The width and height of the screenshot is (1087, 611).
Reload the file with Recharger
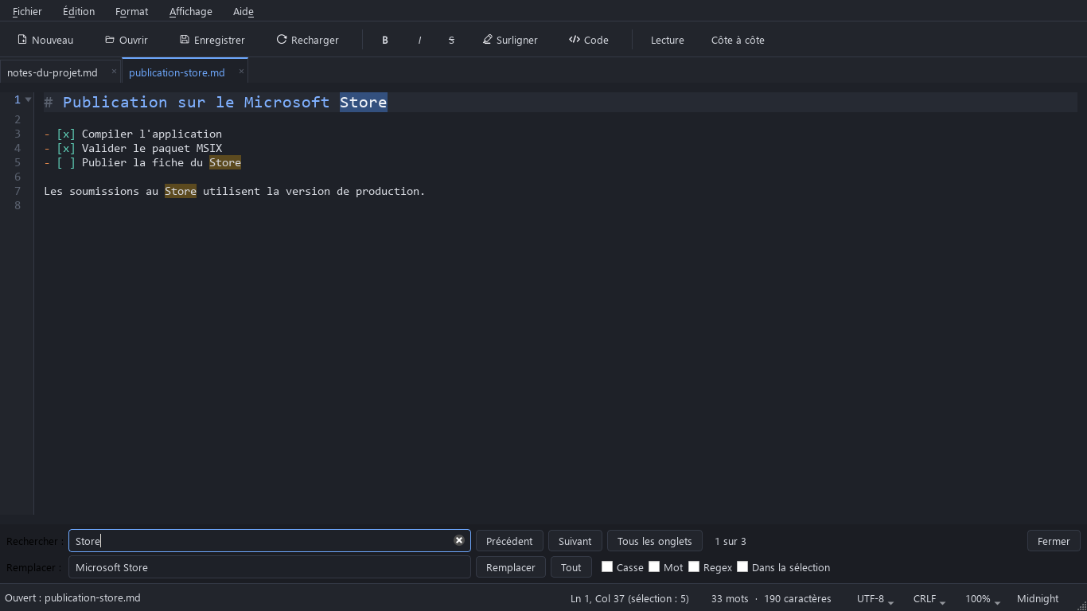(308, 40)
